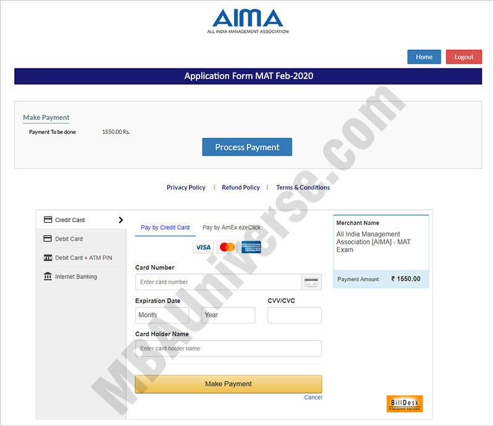The image size is (494, 426).
Task: Click the Visa card logo
Action: click(203, 247)
